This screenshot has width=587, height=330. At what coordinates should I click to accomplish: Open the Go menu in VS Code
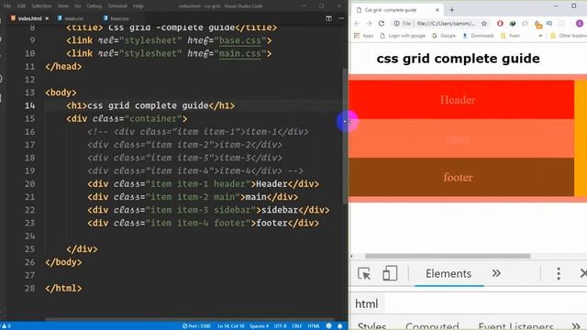click(x=77, y=6)
